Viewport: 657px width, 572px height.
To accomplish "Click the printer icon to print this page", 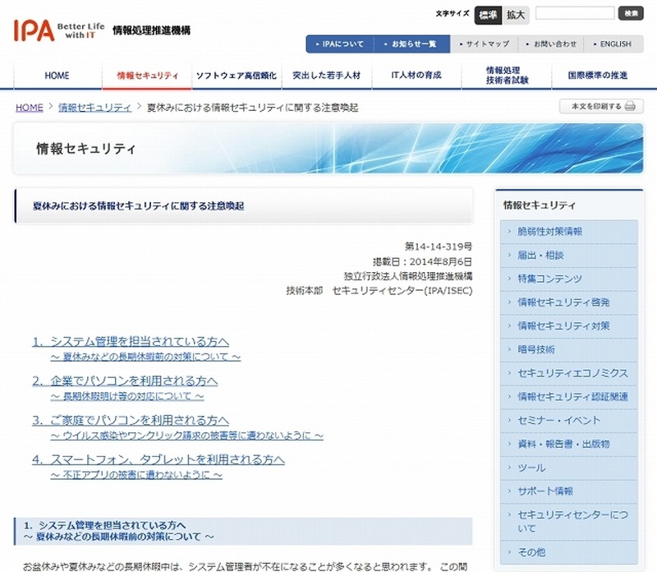I will pyautogui.click(x=629, y=107).
